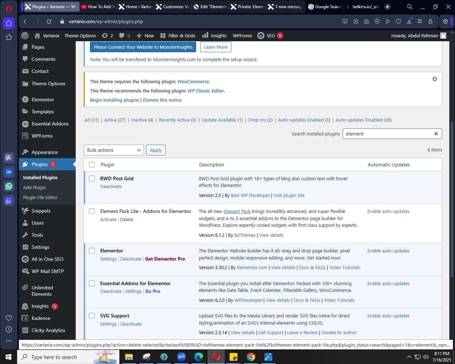
Task: Filter by Update Available (1)
Action: pyautogui.click(x=222, y=120)
